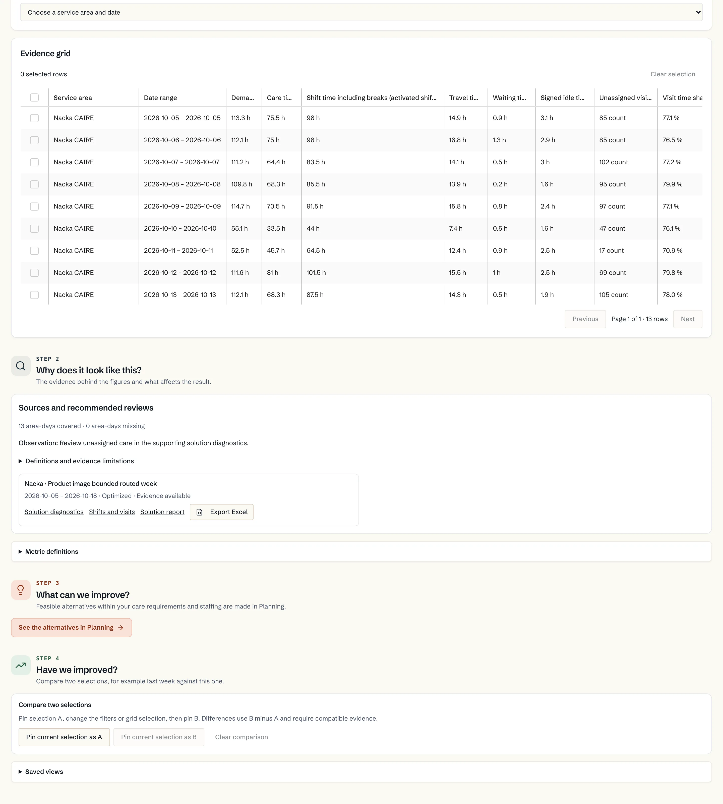The image size is (723, 804).
Task: Click the Step 3 lightbulb icon
Action: click(x=21, y=590)
